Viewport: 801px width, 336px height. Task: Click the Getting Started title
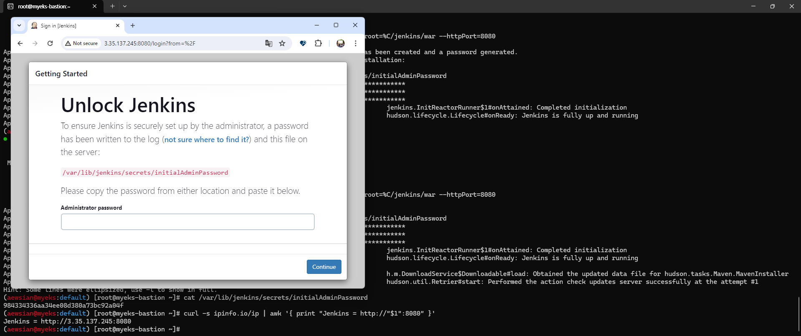61,74
